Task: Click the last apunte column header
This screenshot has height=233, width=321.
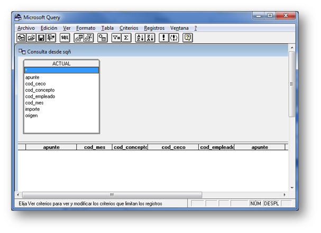Action: point(260,147)
